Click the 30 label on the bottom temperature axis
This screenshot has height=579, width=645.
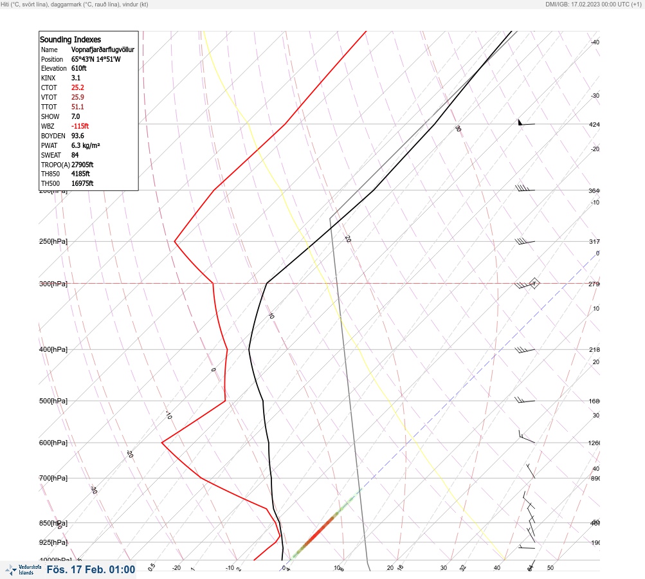click(444, 568)
